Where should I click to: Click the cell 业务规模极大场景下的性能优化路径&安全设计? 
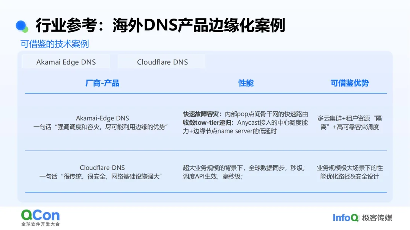350,172
